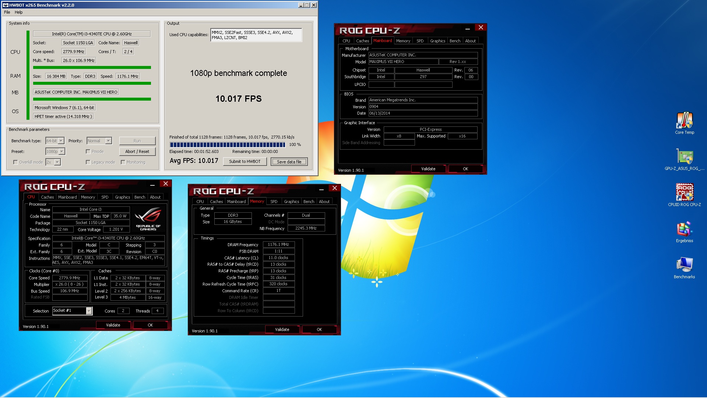Switch to Mainboard tab in CPU window
Viewport: 707px width, 398px height.
point(67,197)
